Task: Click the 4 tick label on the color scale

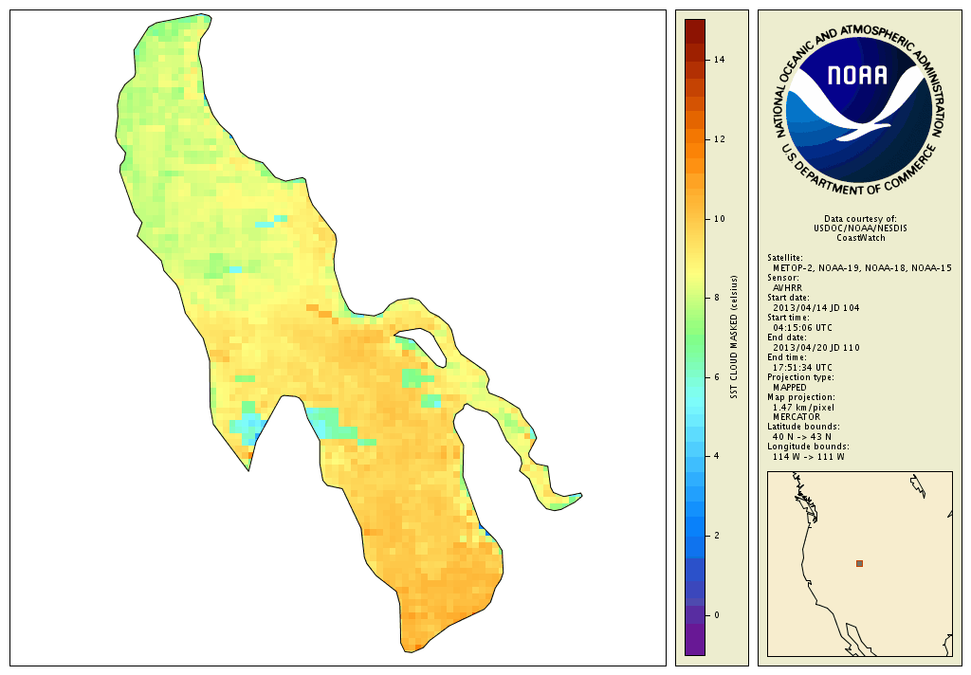Action: coord(717,456)
